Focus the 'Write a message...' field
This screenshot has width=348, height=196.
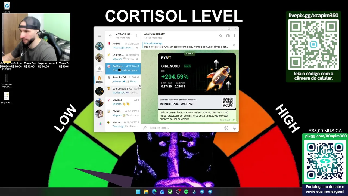[186, 128]
